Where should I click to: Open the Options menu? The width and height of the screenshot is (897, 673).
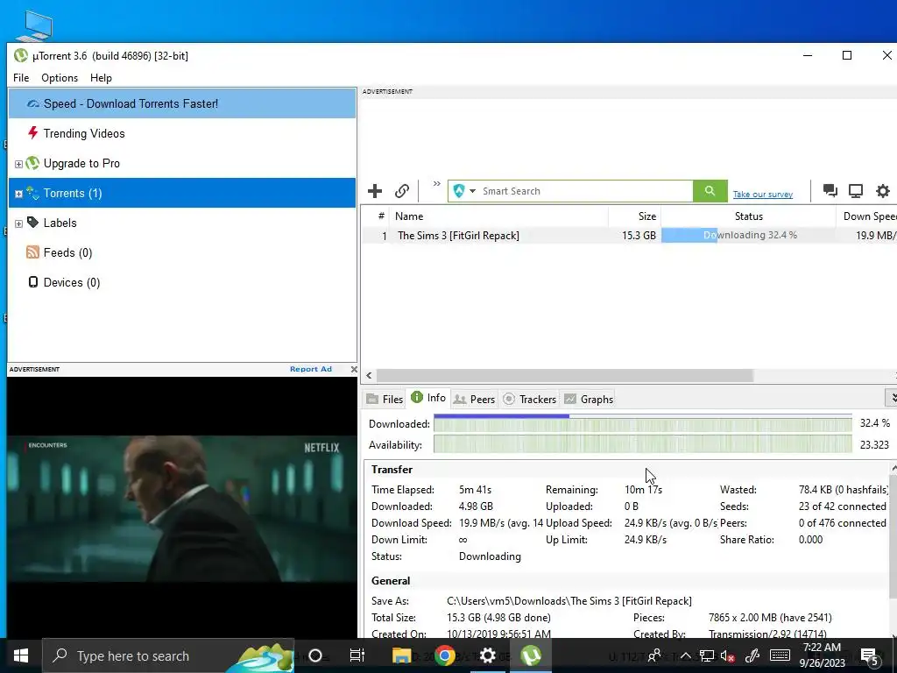coord(60,78)
